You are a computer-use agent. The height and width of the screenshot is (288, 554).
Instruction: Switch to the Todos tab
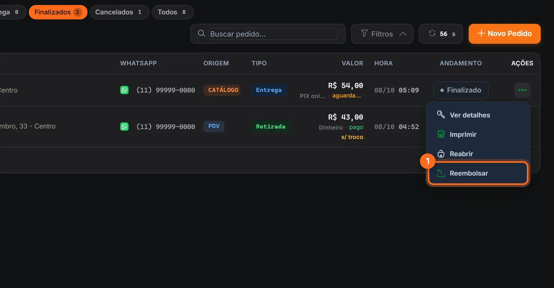(x=172, y=12)
